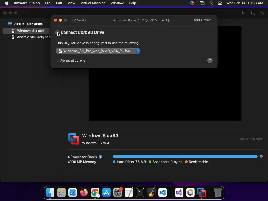Open Terminal from the Dock
This screenshot has width=268, height=201.
point(140,193)
